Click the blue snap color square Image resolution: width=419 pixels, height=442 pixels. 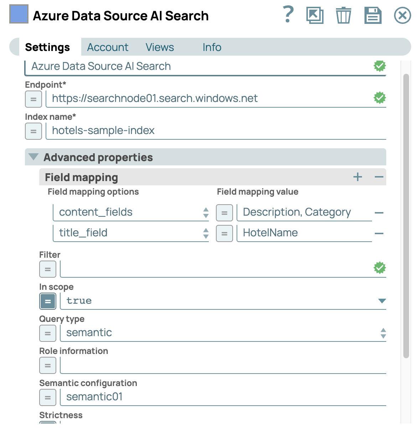(x=19, y=14)
